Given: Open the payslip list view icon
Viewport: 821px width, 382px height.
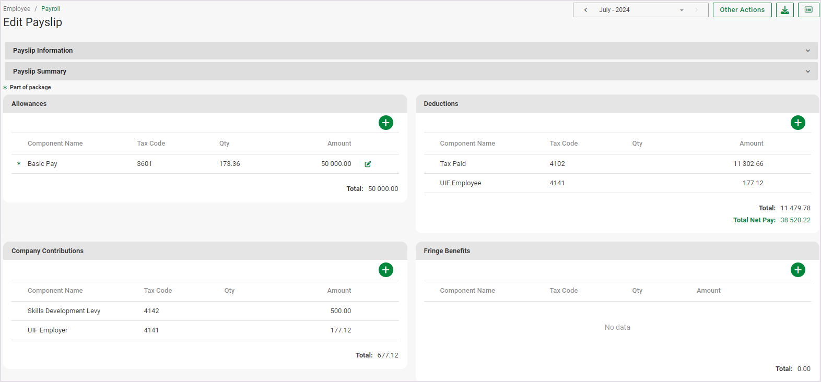Looking at the screenshot, I should click(x=808, y=10).
